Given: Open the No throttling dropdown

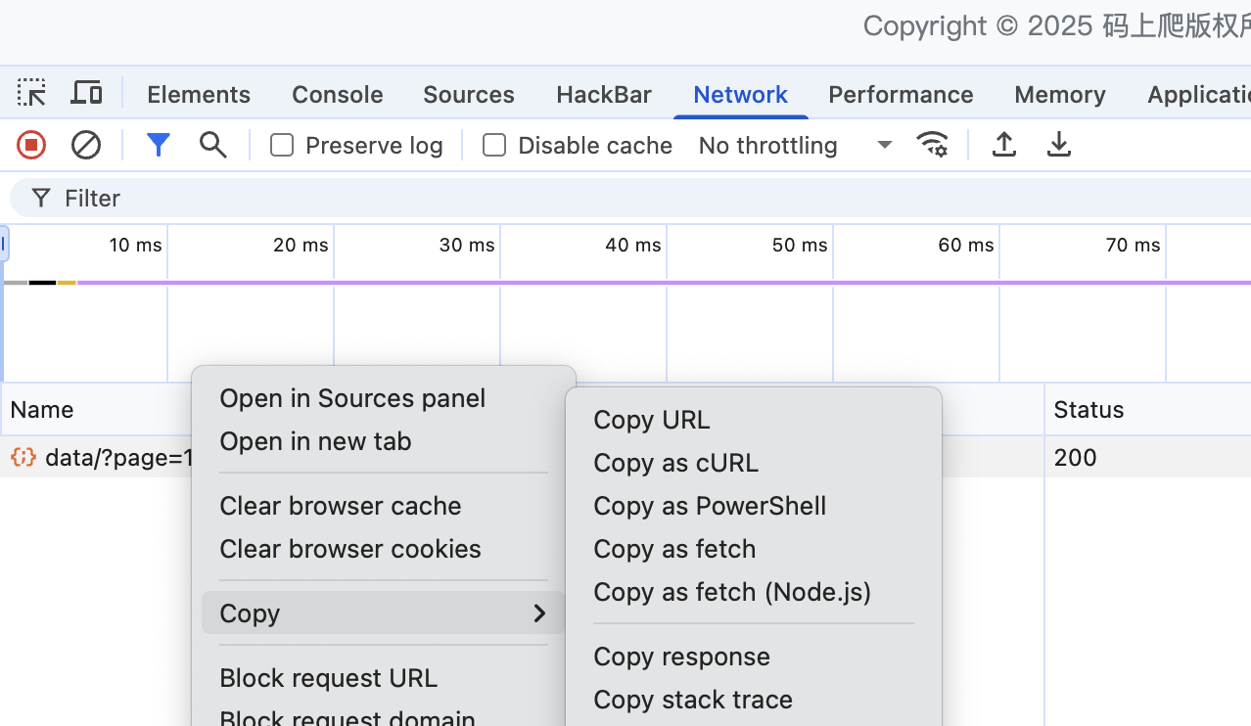Looking at the screenshot, I should tap(795, 146).
